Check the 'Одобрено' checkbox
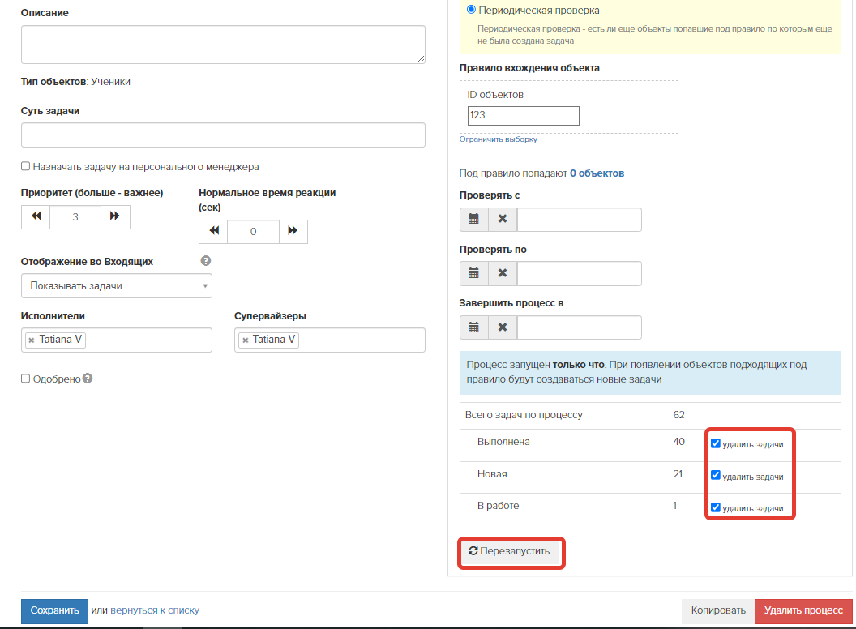This screenshot has height=629, width=856. [x=26, y=379]
